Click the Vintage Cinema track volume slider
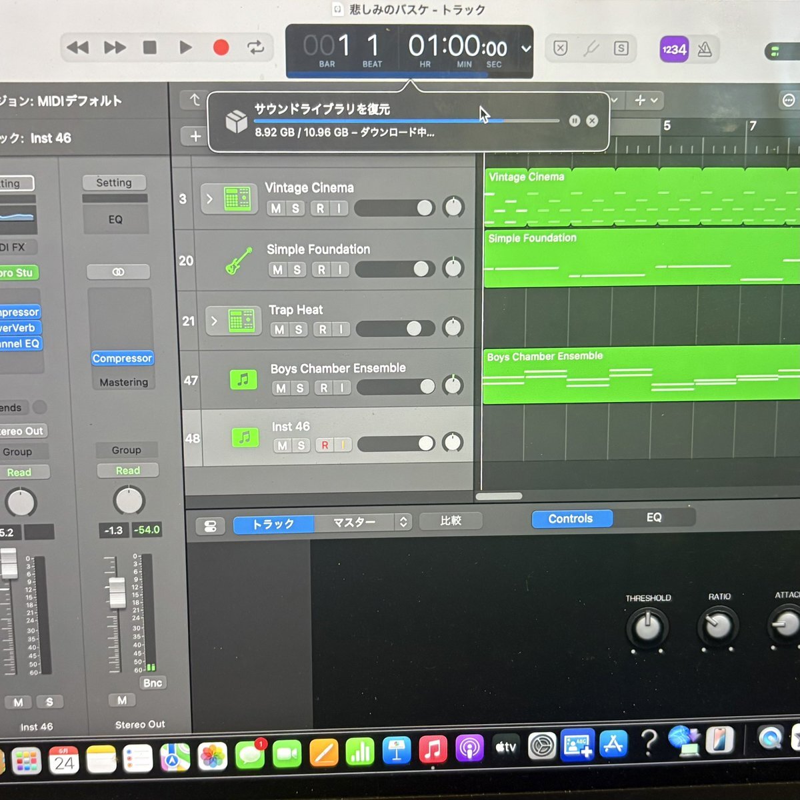The width and height of the screenshot is (800, 800). (394, 208)
